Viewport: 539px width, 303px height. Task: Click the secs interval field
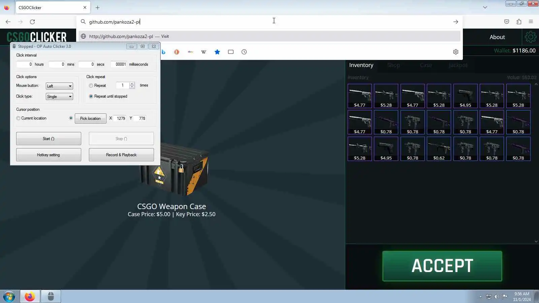tap(86, 64)
